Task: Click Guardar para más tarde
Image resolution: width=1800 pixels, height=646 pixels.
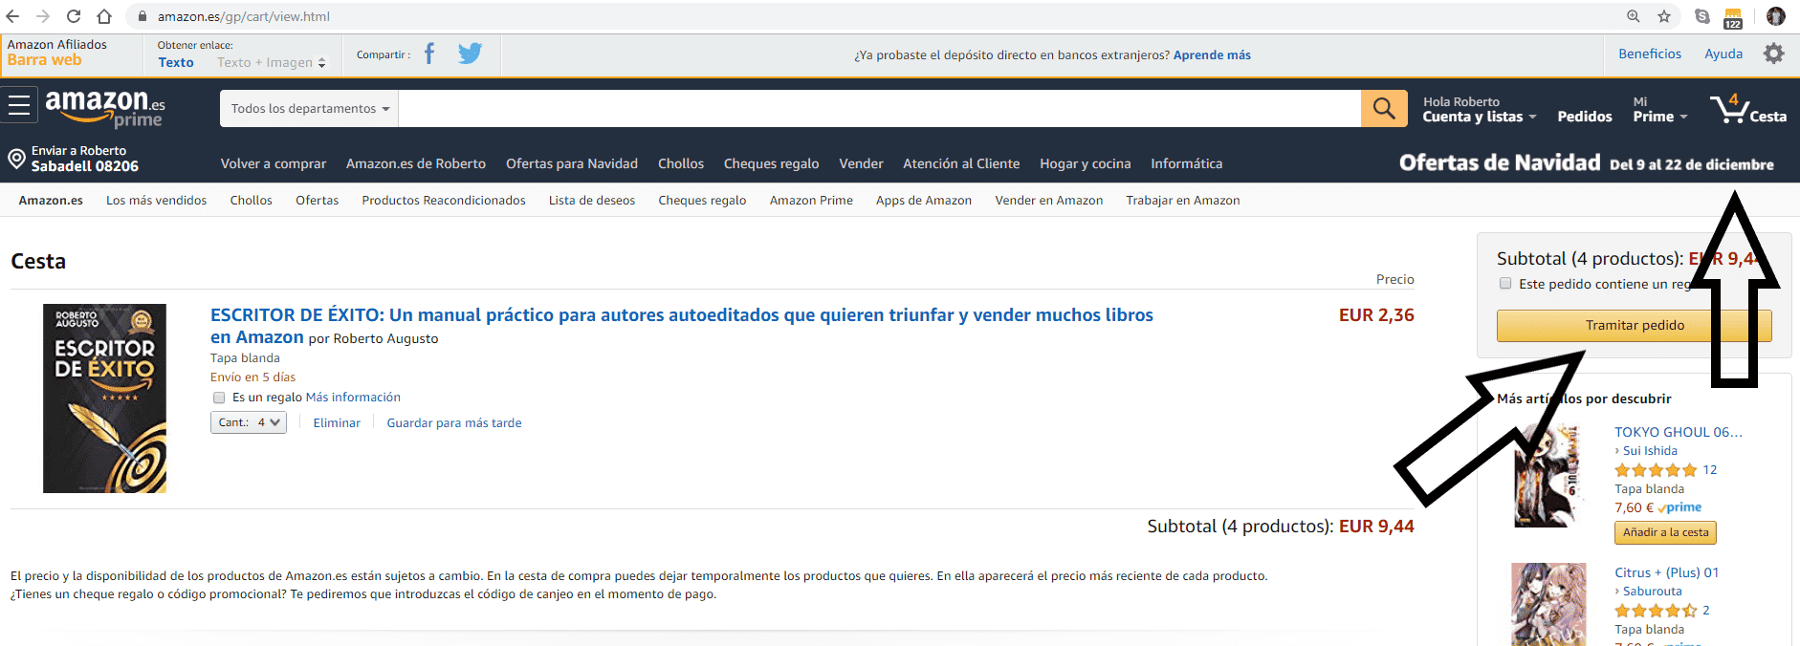Action: pos(454,422)
